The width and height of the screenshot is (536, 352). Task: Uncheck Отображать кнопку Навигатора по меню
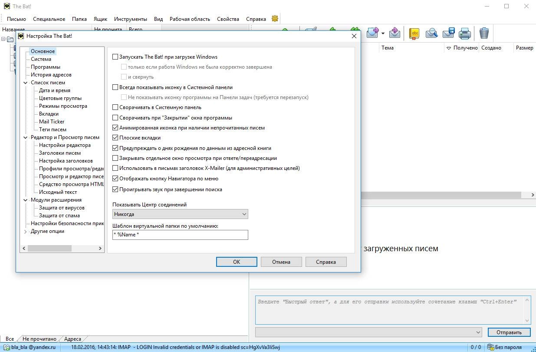point(115,179)
